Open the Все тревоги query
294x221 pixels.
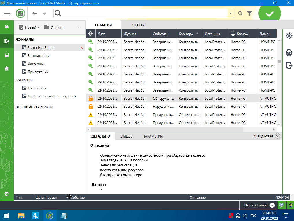click(x=37, y=88)
